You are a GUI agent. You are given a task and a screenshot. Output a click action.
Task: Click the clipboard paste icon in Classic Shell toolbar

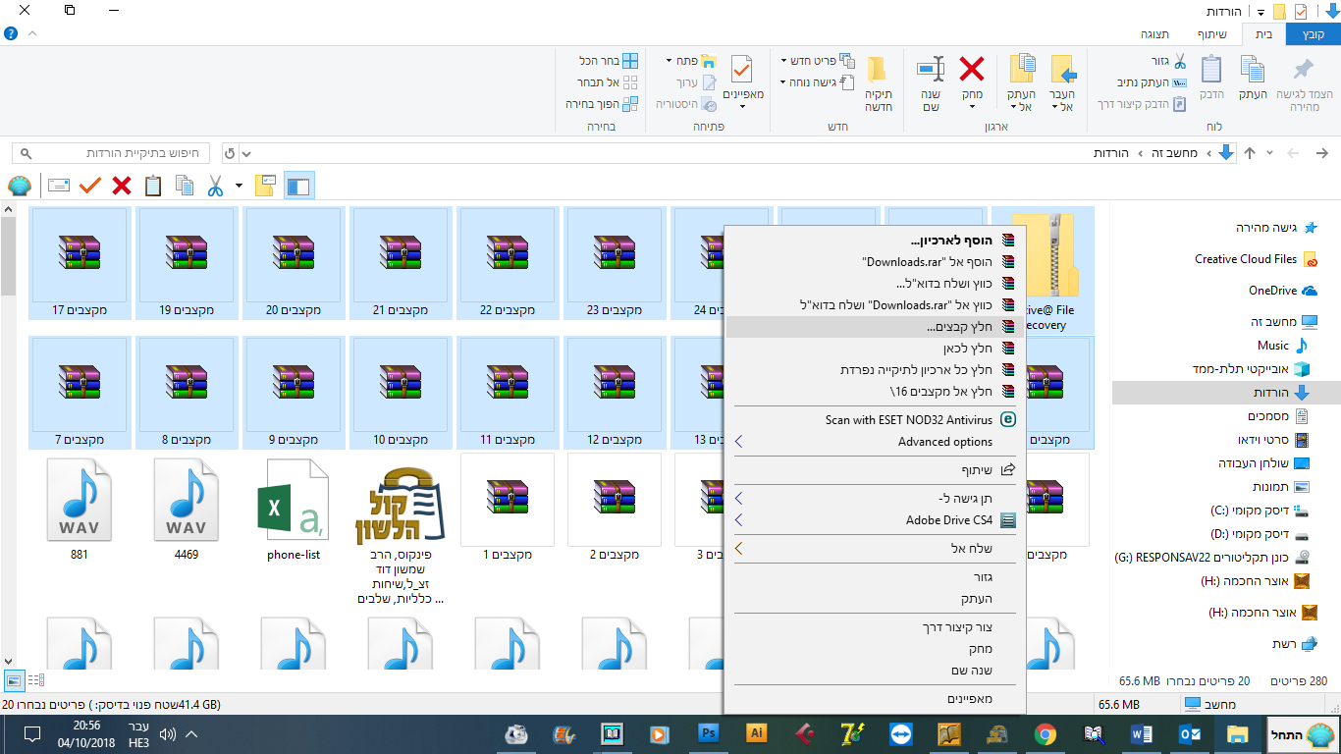pos(153,186)
